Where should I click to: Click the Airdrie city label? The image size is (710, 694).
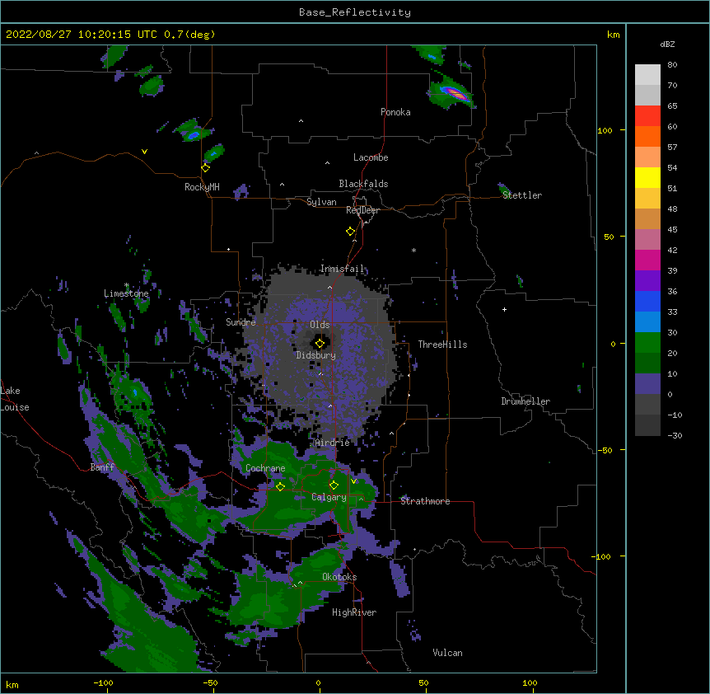[x=332, y=443]
